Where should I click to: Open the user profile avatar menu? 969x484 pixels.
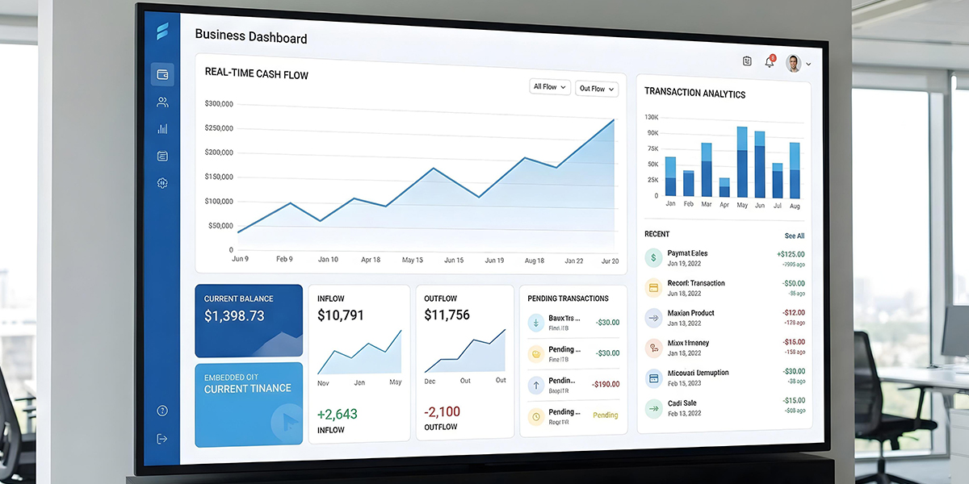click(x=797, y=64)
